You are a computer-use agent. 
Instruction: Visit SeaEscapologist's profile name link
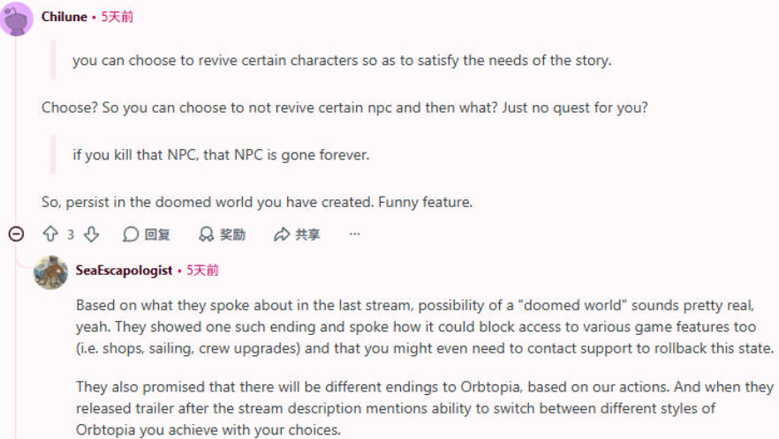124,271
